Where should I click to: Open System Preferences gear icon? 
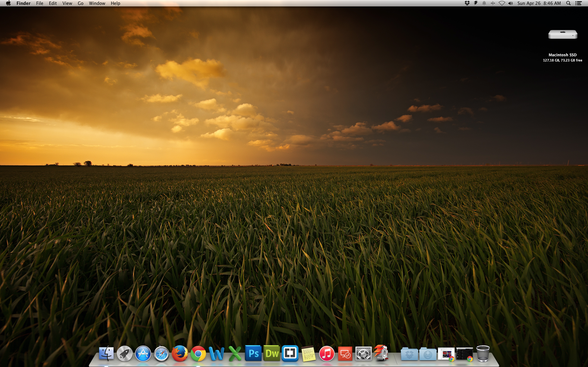364,354
